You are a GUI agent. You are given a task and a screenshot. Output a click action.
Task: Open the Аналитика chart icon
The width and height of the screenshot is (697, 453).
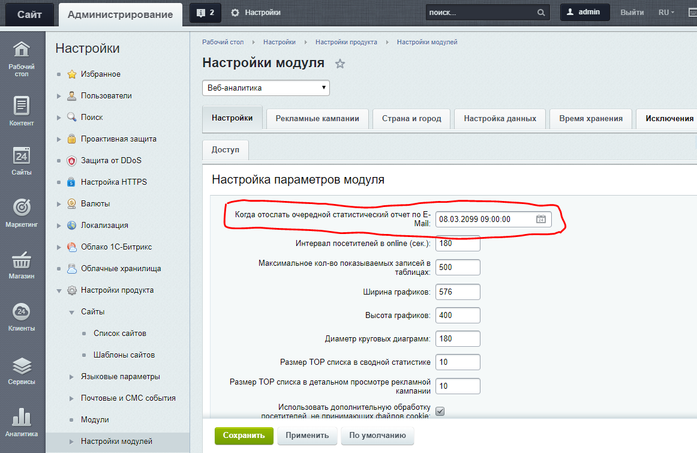tap(22, 417)
